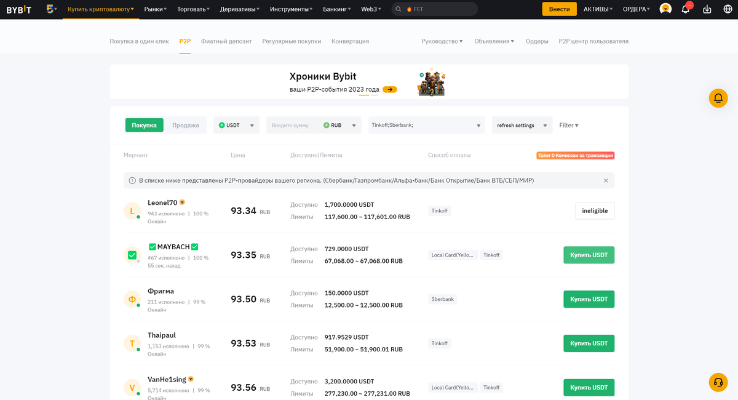Open the RUB currency dropdown

pos(340,125)
